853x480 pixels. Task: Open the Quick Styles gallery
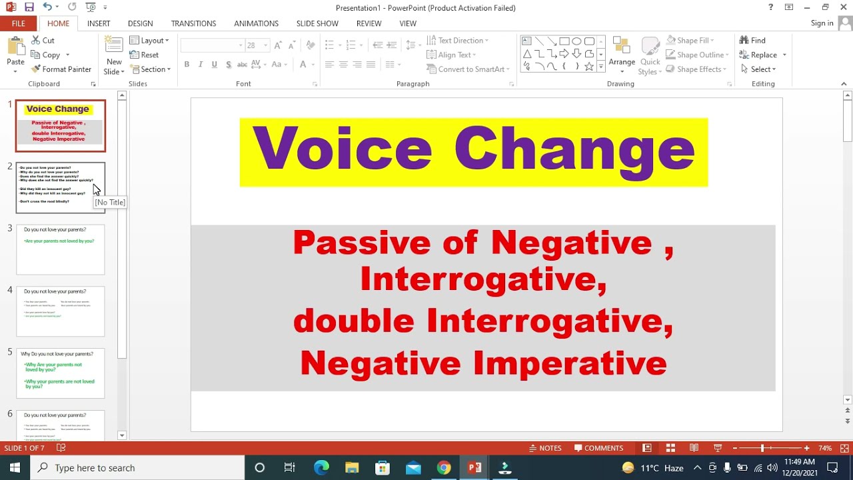(x=650, y=56)
